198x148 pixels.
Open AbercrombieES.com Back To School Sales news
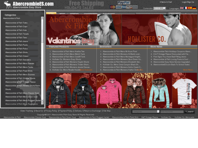coord(172,64)
